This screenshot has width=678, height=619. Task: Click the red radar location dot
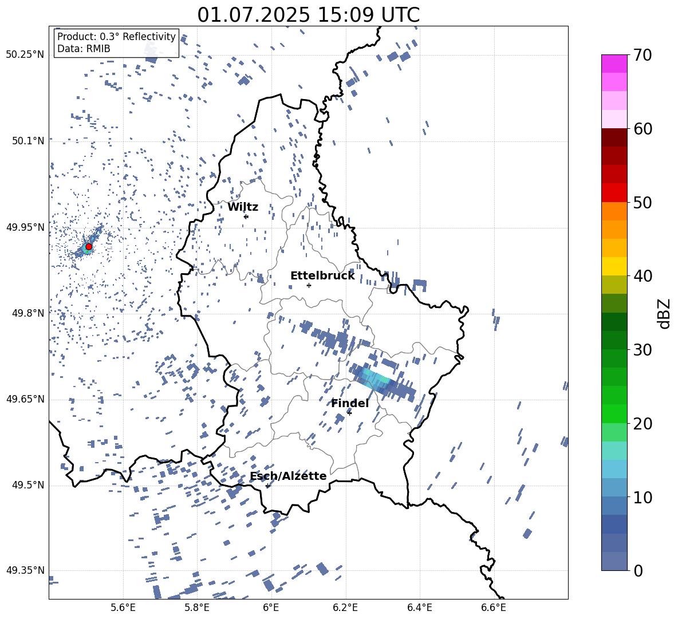click(89, 246)
